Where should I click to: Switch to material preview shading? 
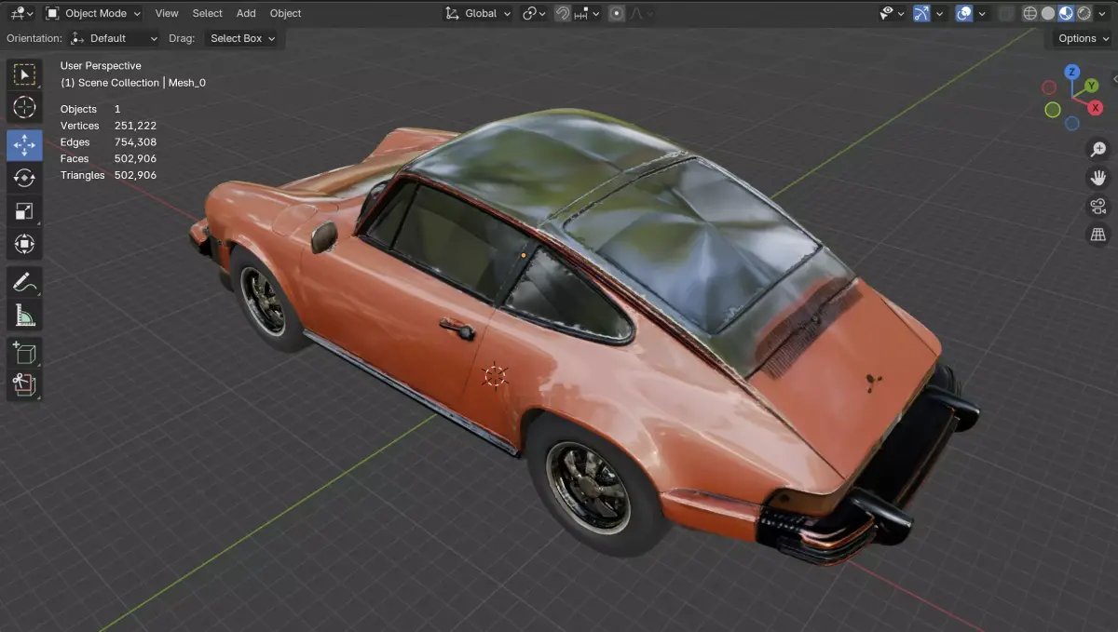1066,13
